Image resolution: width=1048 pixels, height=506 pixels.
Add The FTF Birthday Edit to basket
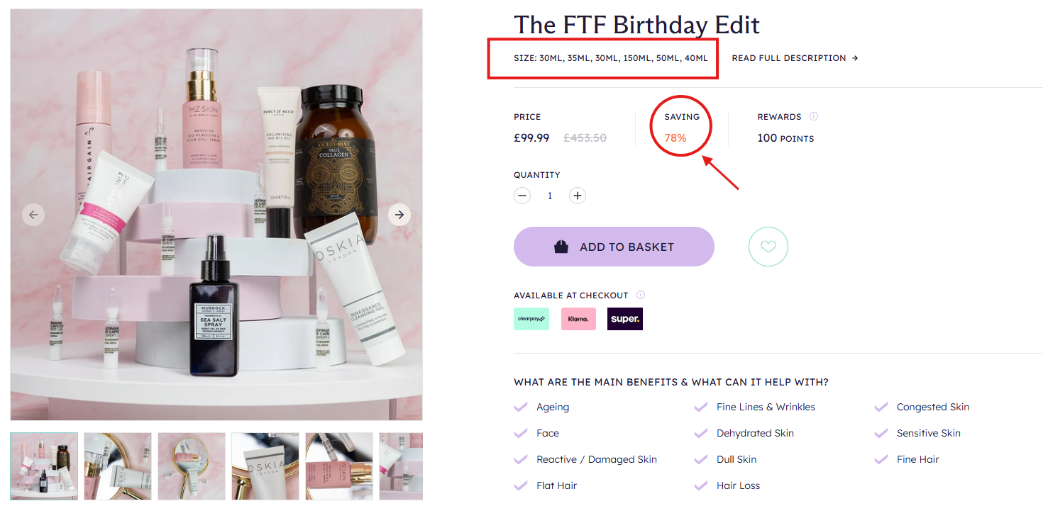coord(614,247)
